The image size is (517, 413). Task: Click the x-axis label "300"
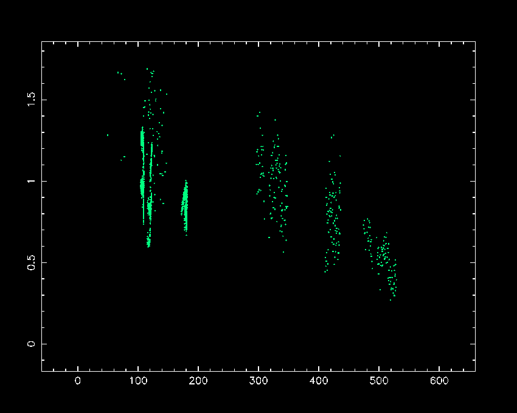[x=258, y=381]
